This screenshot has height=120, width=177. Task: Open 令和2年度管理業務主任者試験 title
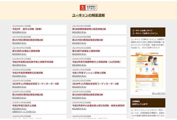28,73
